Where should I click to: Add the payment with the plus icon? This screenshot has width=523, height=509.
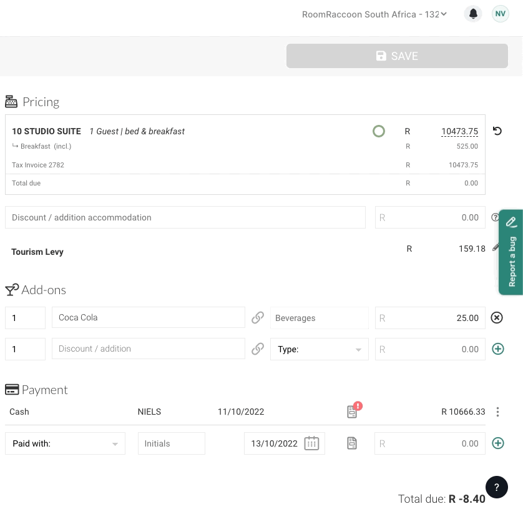click(x=497, y=443)
